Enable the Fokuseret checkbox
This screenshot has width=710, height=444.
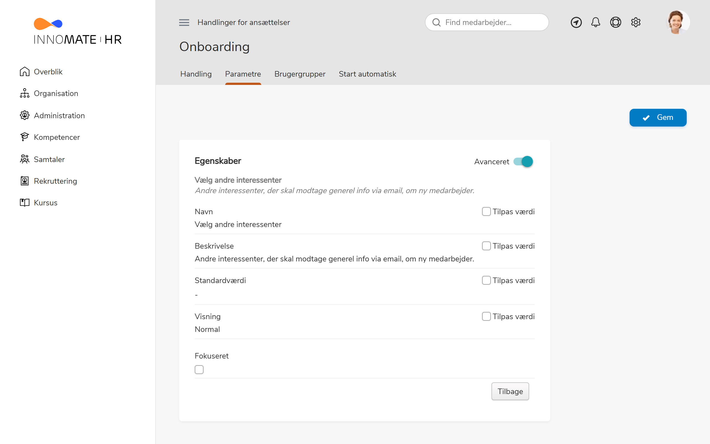coord(199,369)
